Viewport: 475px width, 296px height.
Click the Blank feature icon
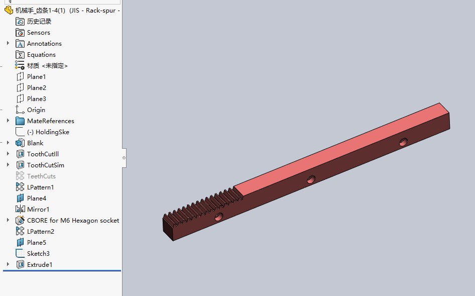[x=20, y=143]
